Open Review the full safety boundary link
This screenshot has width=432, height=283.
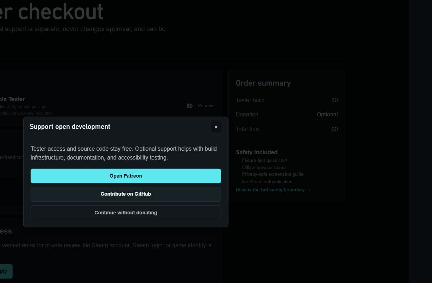tap(273, 190)
